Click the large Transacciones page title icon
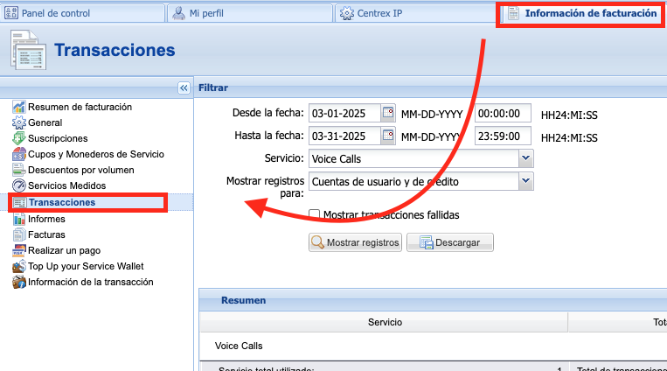This screenshot has width=667, height=371. pos(28,50)
